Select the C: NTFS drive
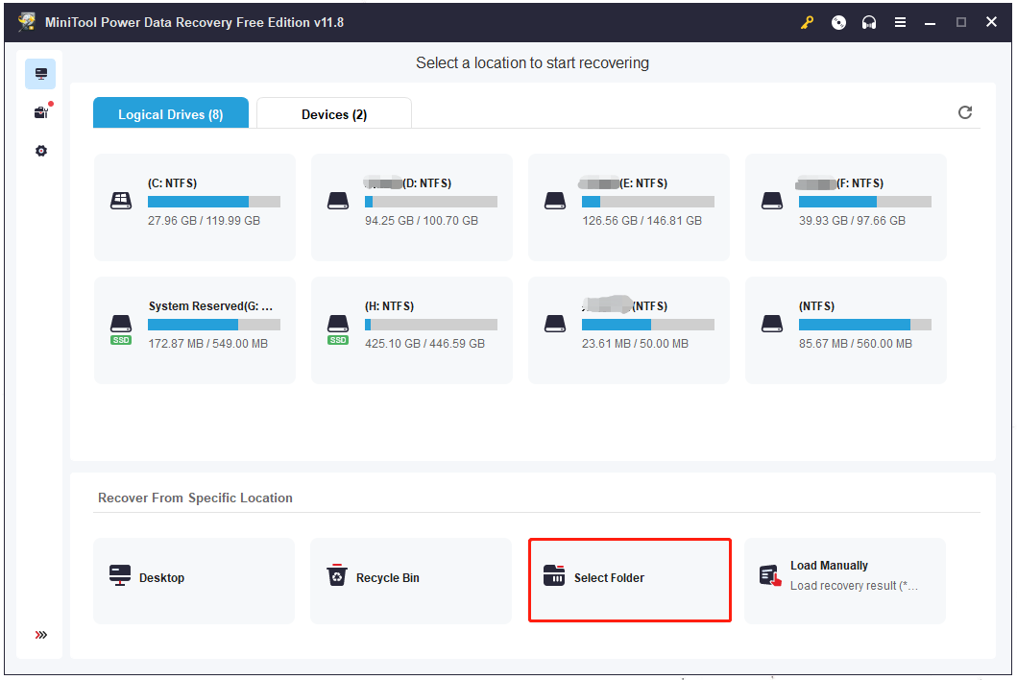Screen dimensions: 1017x680 194,207
